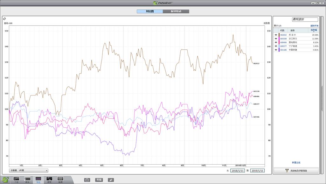This screenshot has width=326, height=184.
Task: Hide the 600377 line via eye icon
Action: (276, 46)
